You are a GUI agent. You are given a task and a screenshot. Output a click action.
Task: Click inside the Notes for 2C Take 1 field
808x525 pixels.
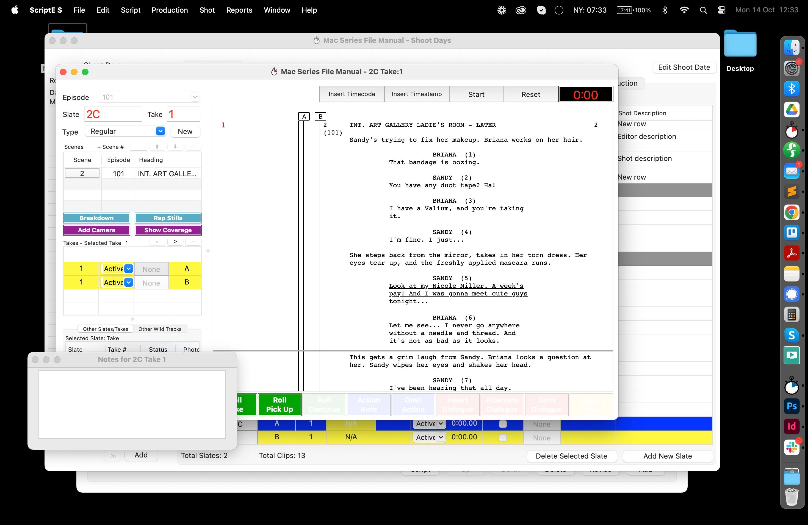point(132,404)
